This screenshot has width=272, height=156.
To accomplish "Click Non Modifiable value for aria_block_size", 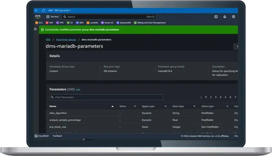I will click(x=210, y=127).
